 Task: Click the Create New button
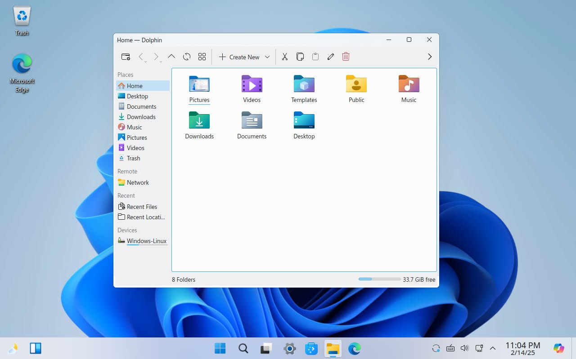pyautogui.click(x=239, y=57)
